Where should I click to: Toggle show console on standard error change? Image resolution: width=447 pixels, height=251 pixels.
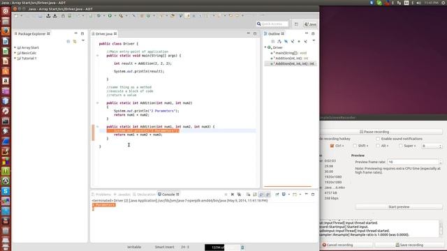(x=268, y=195)
